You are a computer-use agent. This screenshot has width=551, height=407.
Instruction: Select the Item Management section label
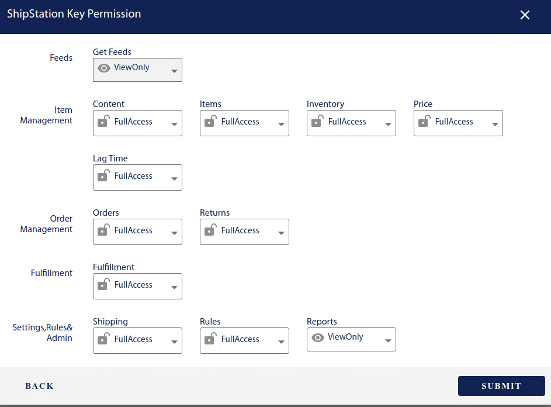pos(46,115)
